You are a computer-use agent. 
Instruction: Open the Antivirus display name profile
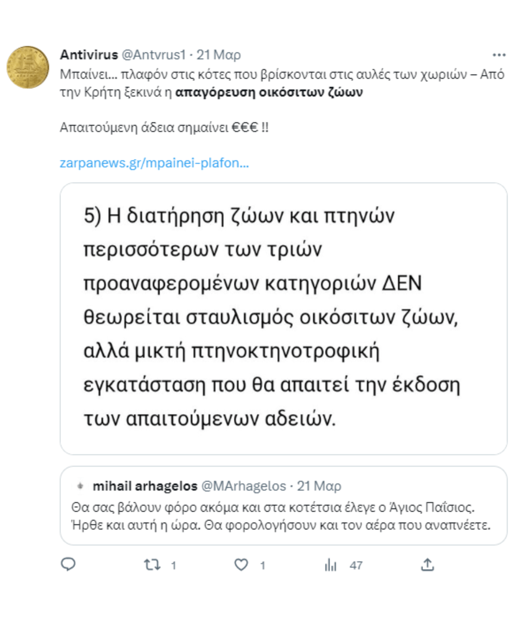tap(89, 55)
